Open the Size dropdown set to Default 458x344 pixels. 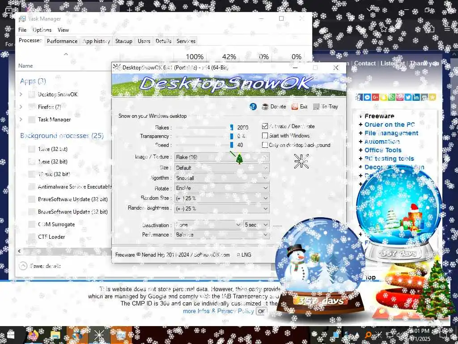(x=222, y=168)
